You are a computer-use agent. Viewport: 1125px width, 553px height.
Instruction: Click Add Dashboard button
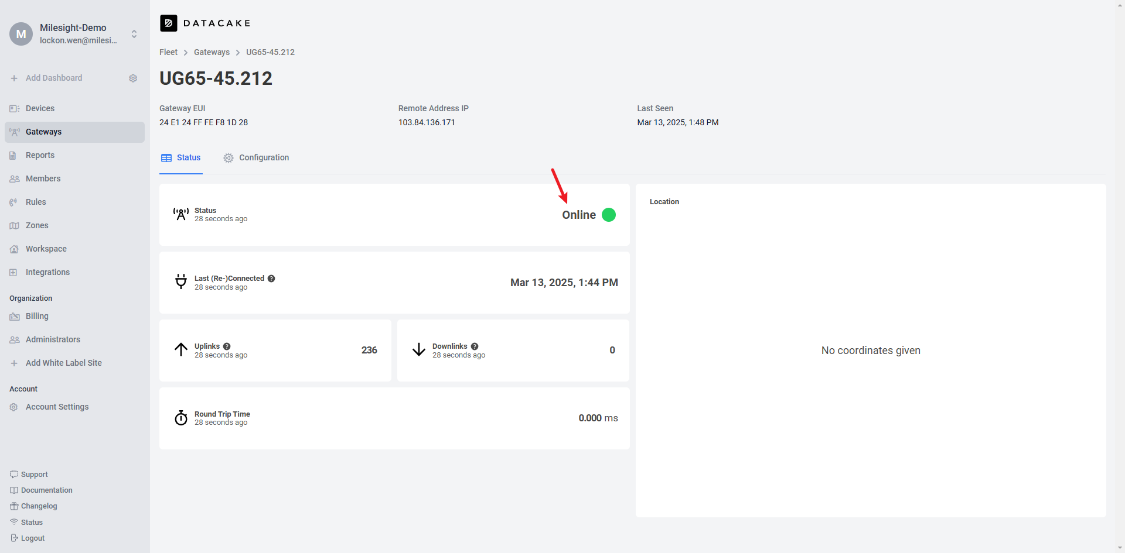click(x=54, y=78)
